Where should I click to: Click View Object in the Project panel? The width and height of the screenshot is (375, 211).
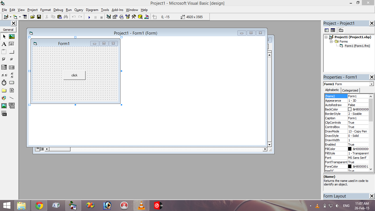(333, 30)
